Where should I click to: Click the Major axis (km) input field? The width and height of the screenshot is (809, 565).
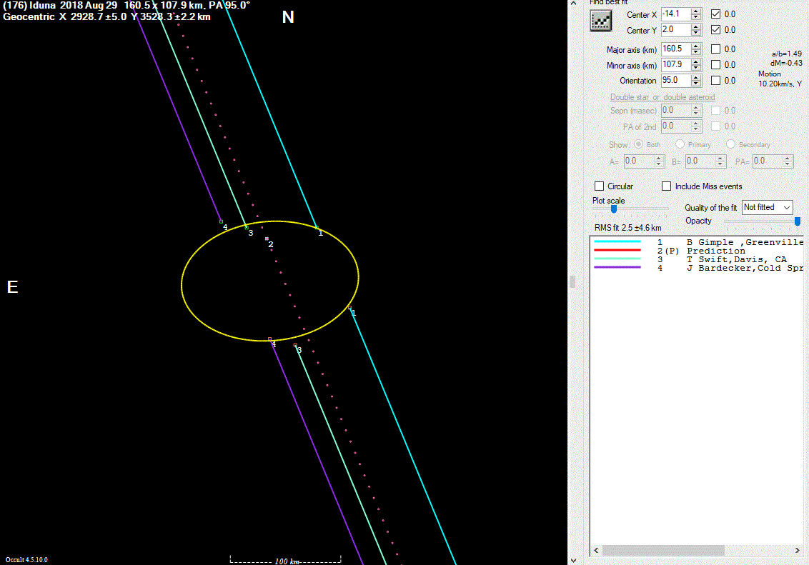(676, 49)
